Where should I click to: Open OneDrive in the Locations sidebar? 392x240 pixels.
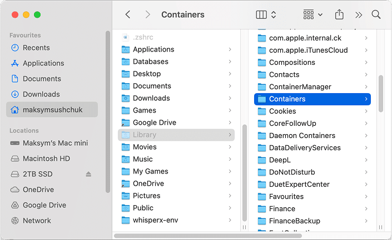[52, 190]
